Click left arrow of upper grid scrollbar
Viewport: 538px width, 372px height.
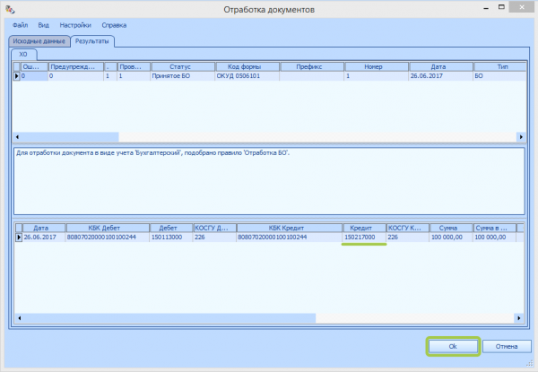point(17,137)
